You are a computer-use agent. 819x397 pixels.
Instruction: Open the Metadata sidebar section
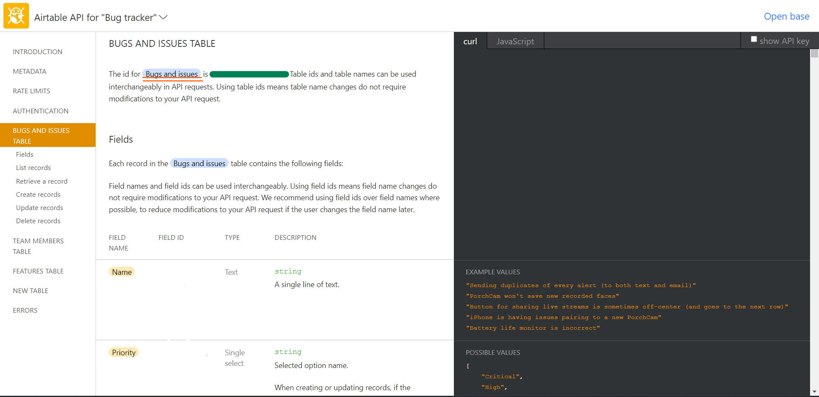29,71
